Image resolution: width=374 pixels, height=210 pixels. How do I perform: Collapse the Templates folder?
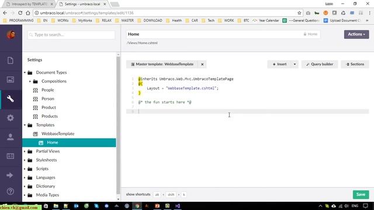25,125
